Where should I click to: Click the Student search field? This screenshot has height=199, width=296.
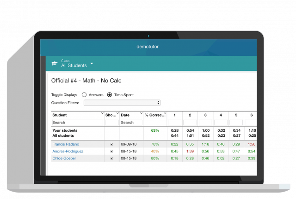[x=77, y=123]
